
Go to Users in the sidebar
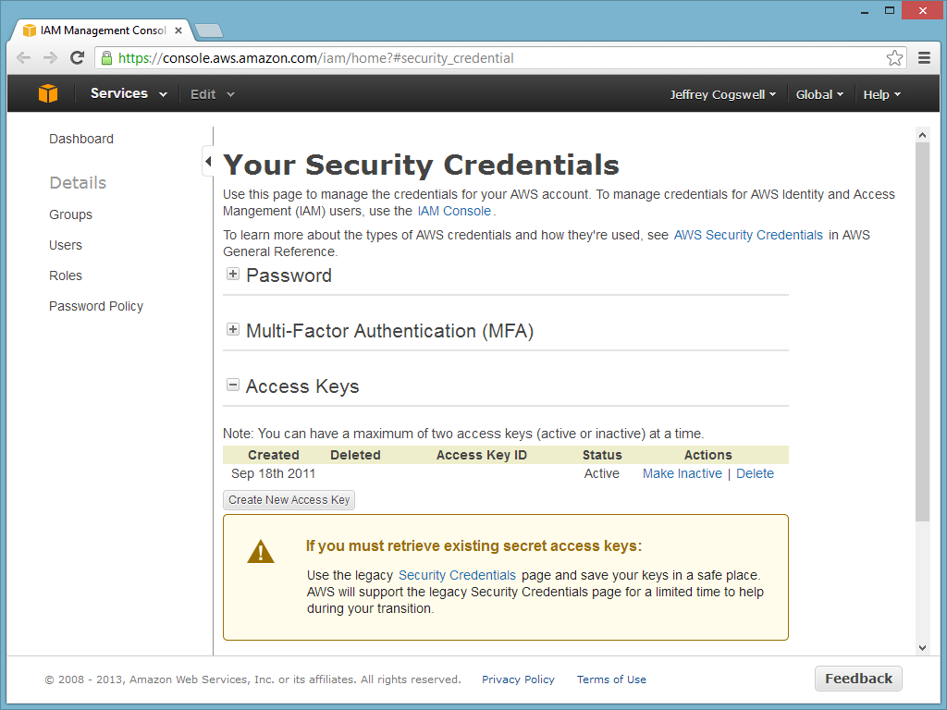pyautogui.click(x=66, y=245)
